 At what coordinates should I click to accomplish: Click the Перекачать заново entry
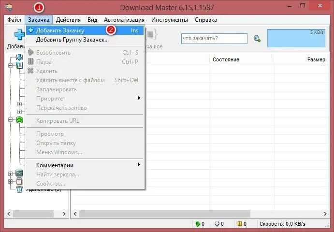coord(85,108)
